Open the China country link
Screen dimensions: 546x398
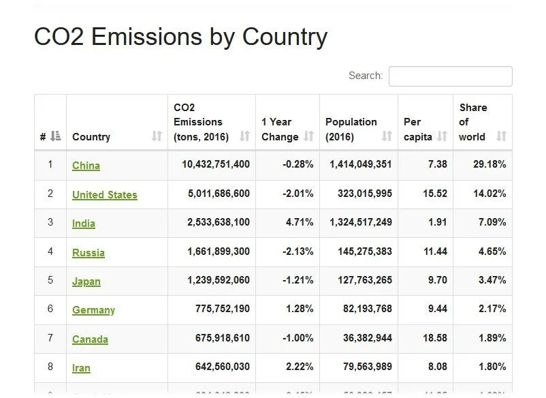point(86,166)
